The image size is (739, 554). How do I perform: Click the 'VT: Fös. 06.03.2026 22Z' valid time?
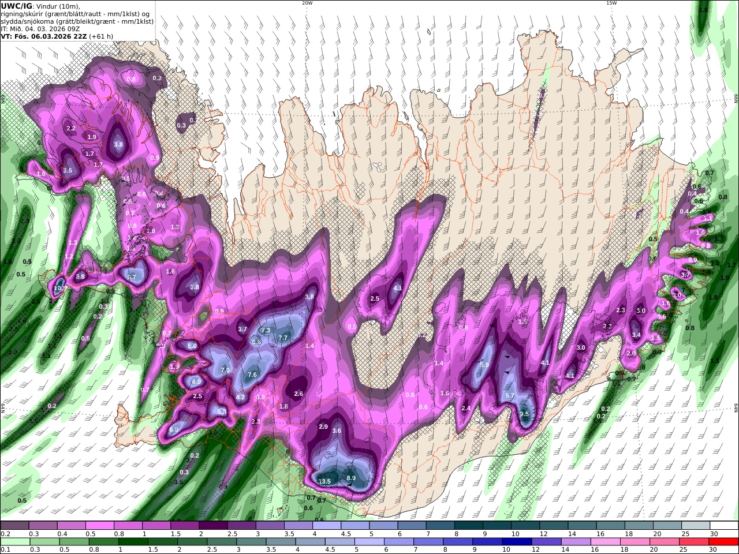click(x=43, y=36)
